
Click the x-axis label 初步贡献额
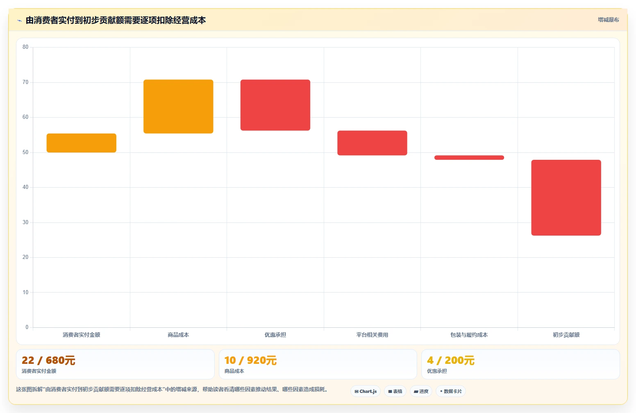pos(566,335)
